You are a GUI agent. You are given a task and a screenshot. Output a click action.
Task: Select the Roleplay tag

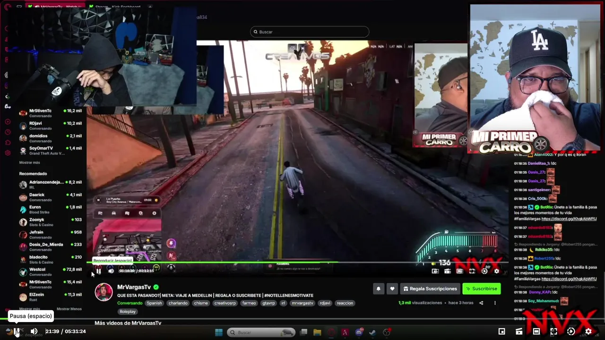point(128,312)
